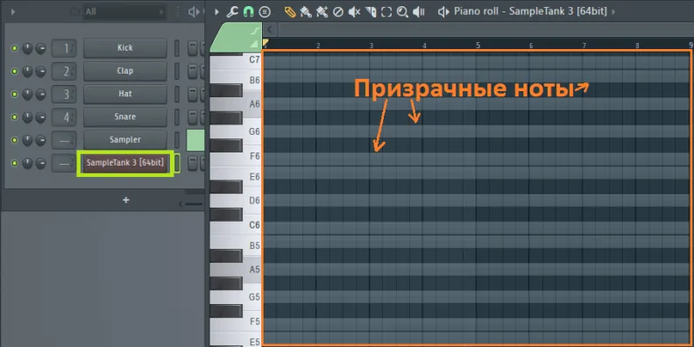
Task: Open the Kick channel button
Action: pos(125,48)
